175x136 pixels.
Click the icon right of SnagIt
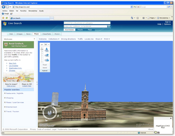point(11,14)
